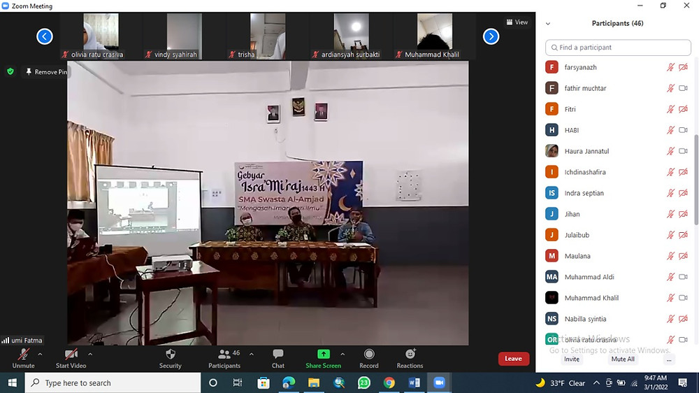Screen dimensions: 699x393
Task: Click Indra septian's muted mic icon
Action: pyautogui.click(x=670, y=193)
